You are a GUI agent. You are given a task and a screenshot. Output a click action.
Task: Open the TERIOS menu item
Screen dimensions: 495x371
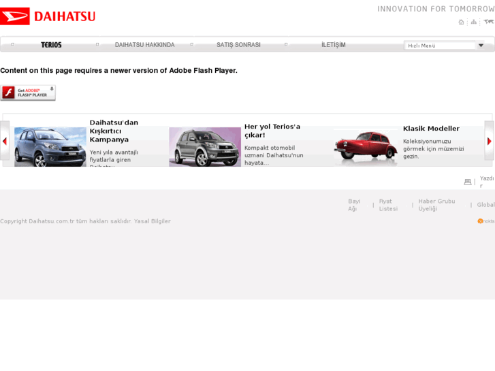pos(51,45)
